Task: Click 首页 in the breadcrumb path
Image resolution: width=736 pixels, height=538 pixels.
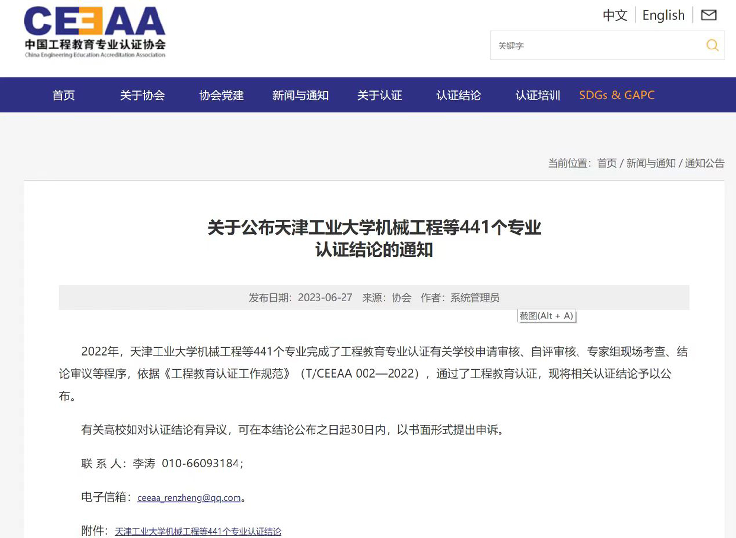Action: [606, 163]
